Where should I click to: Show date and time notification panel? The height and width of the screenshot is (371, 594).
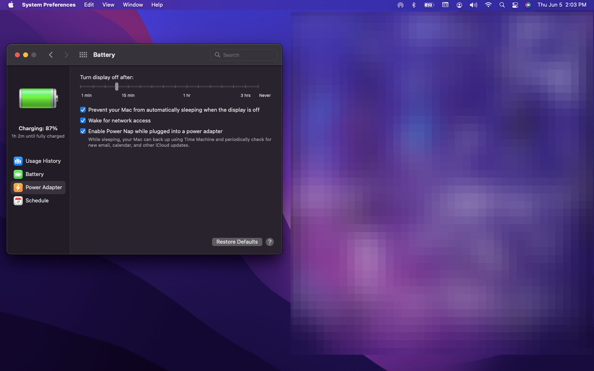point(562,5)
